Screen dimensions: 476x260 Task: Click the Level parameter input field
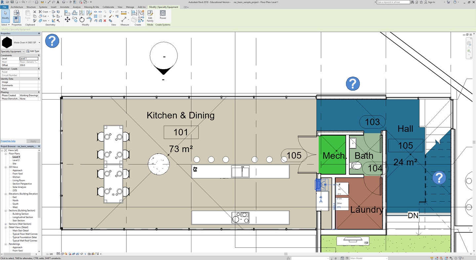pyautogui.click(x=29, y=59)
